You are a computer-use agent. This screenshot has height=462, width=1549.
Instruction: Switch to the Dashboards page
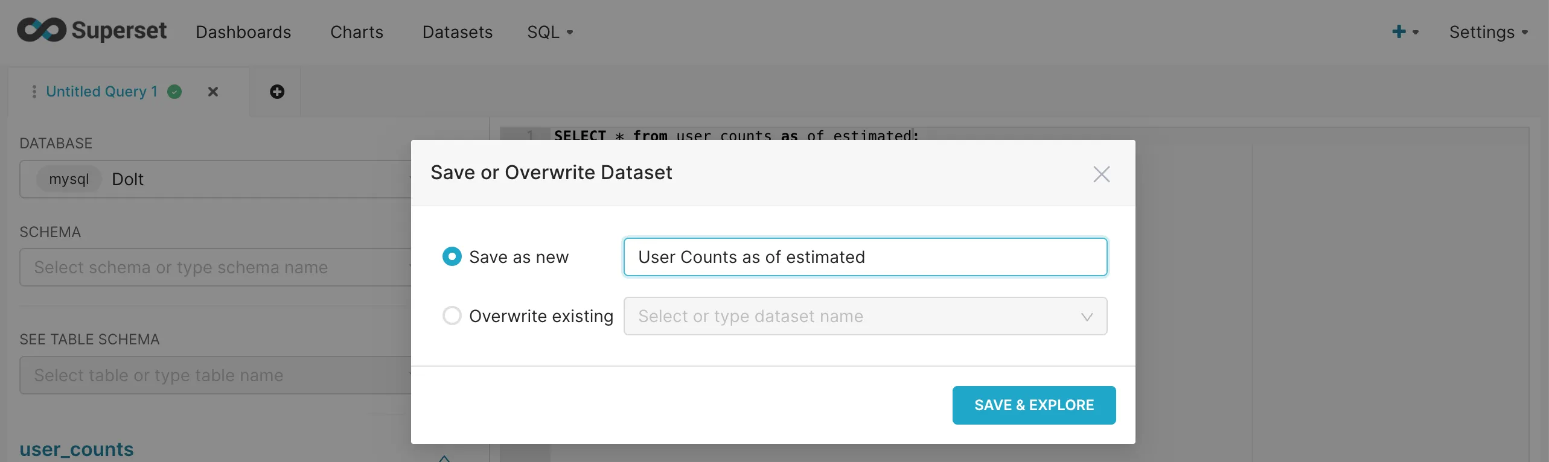[x=243, y=32]
